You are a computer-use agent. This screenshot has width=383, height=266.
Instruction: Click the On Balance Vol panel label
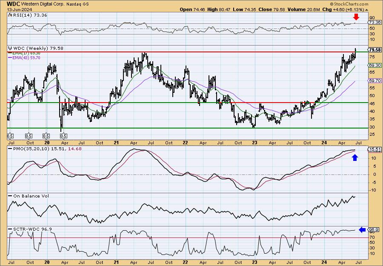(31, 196)
